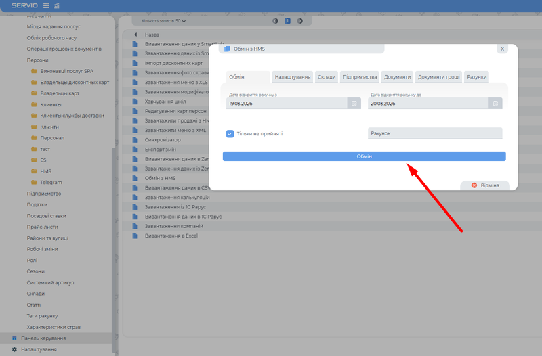Select page number 1 in pagination
542x356 pixels.
287,21
